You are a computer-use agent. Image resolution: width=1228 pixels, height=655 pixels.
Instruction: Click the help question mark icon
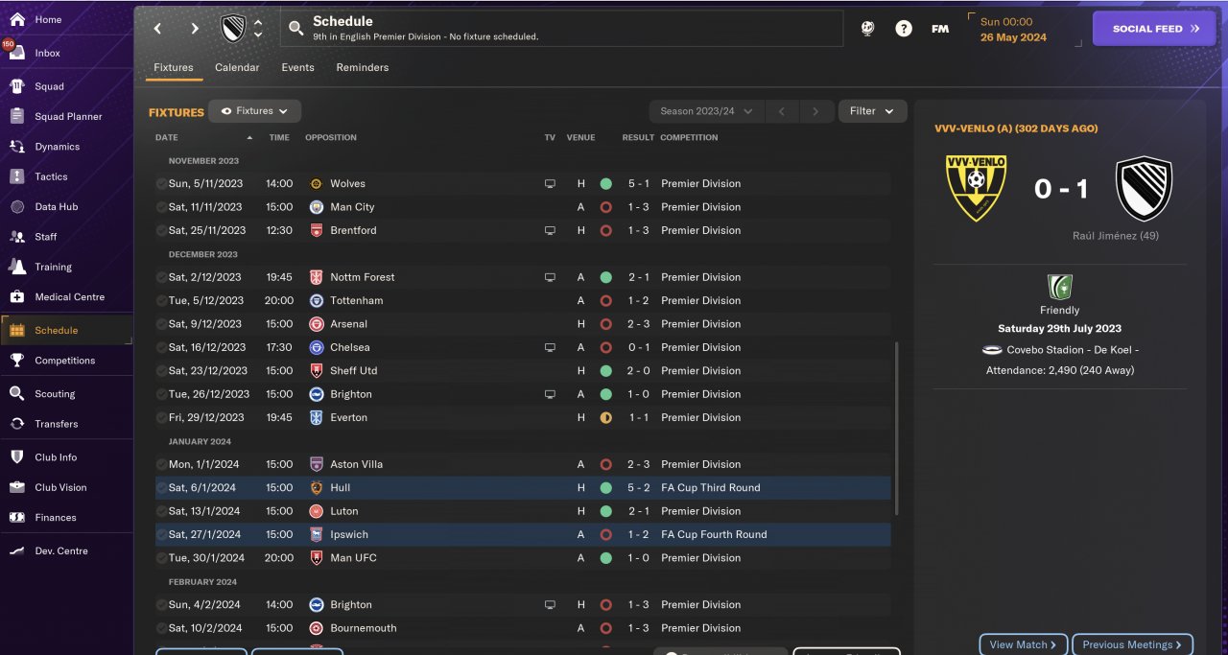(903, 29)
